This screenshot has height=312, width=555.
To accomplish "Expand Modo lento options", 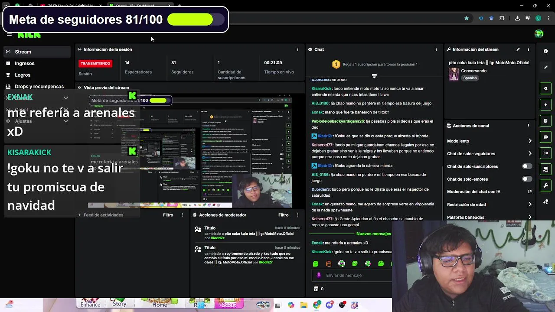I will (x=530, y=141).
